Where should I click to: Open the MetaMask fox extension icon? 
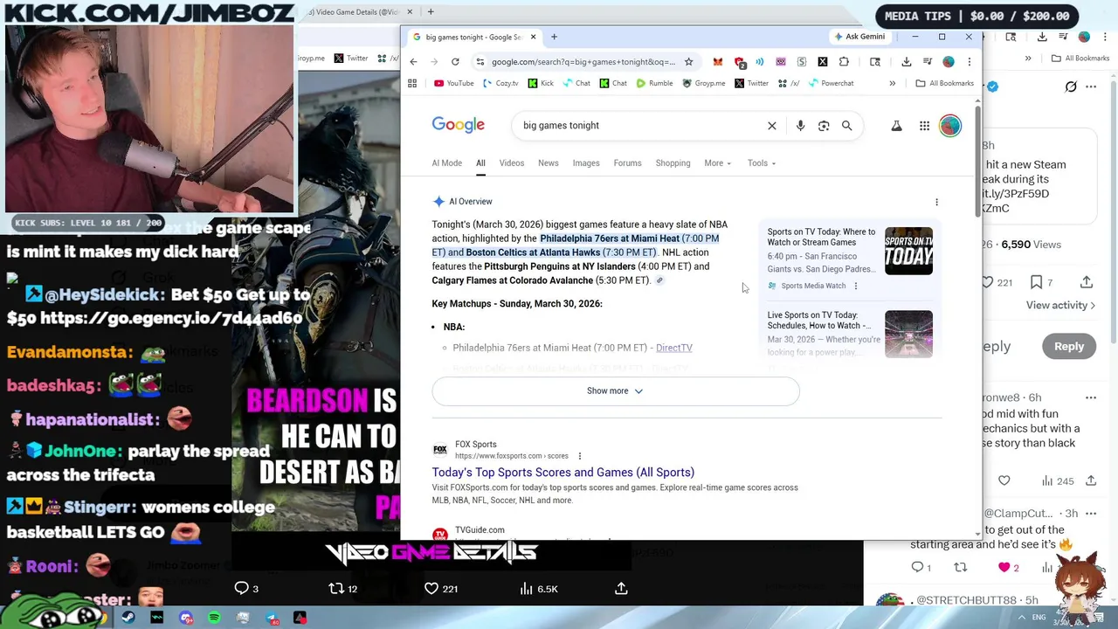point(718,62)
